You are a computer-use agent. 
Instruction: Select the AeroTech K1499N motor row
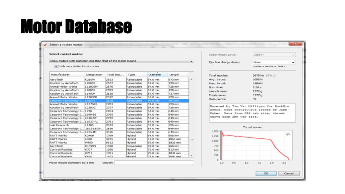click(x=119, y=146)
